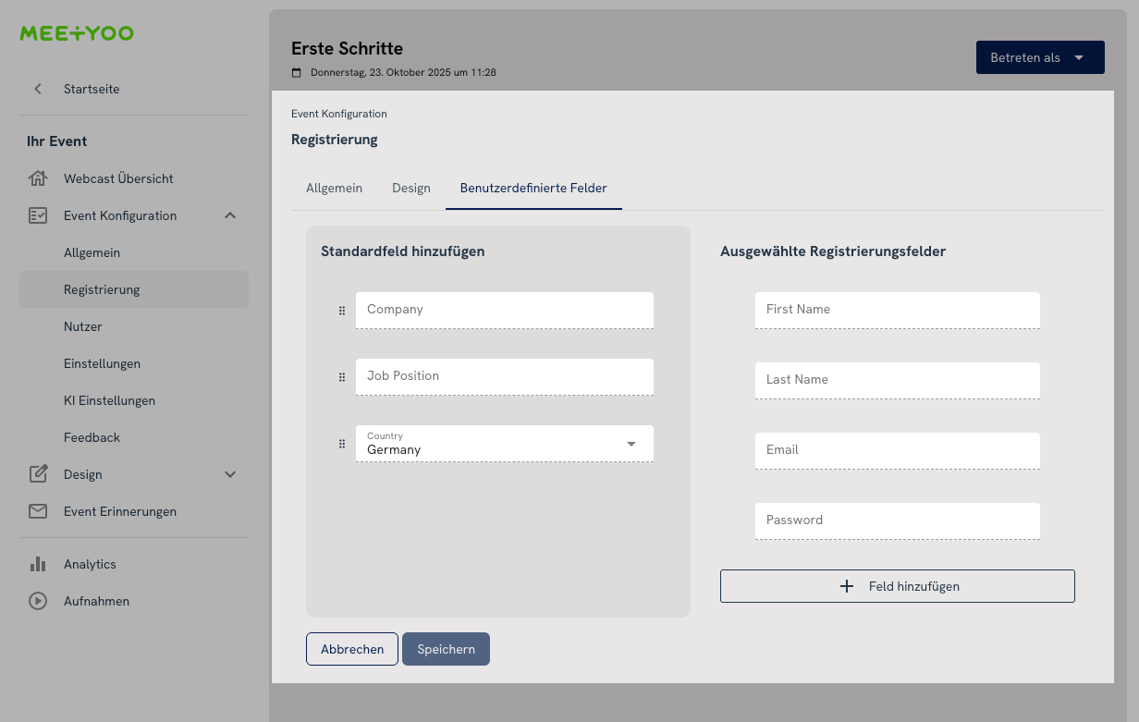
Task: Click the Abbrechen button
Action: pos(351,648)
